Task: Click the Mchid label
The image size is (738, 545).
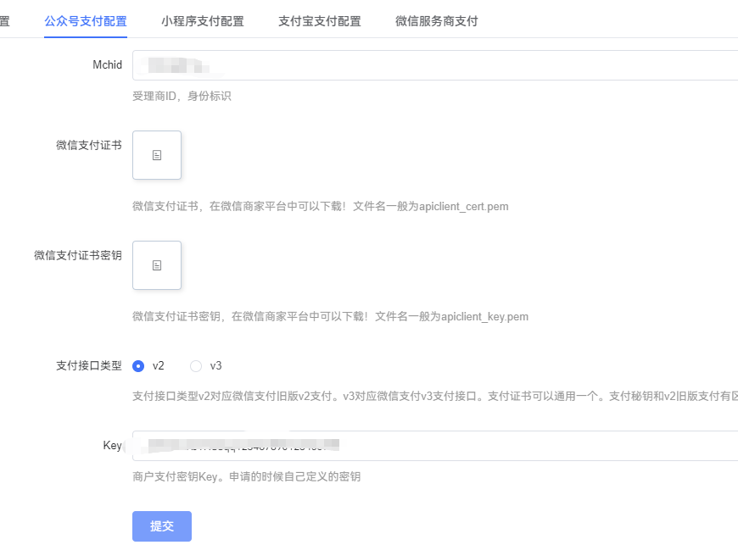Action: (x=108, y=65)
